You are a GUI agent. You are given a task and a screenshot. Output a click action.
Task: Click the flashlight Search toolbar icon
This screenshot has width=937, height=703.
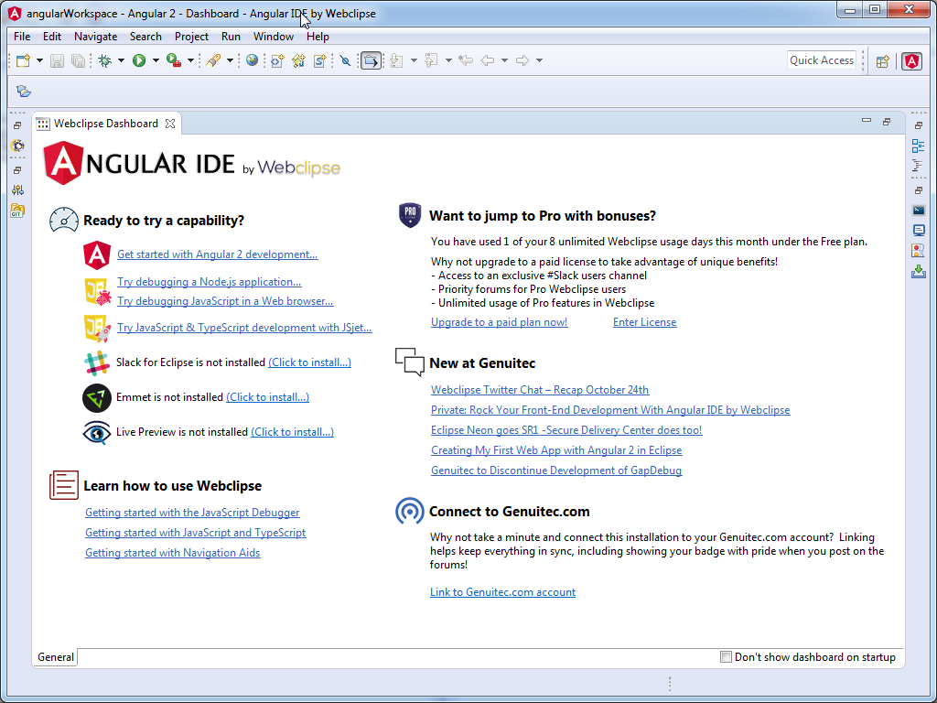coord(212,60)
